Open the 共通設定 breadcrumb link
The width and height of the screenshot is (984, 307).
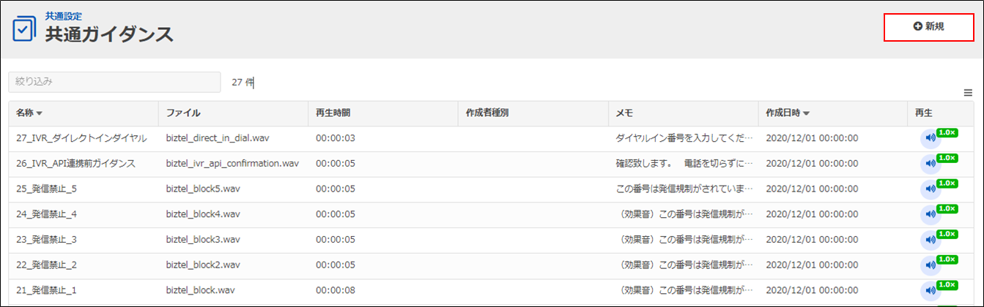pyautogui.click(x=64, y=15)
